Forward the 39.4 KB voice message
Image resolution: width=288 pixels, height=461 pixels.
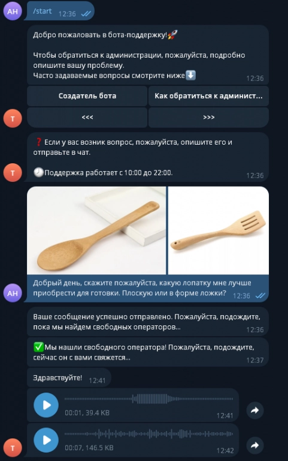pyautogui.click(x=255, y=410)
